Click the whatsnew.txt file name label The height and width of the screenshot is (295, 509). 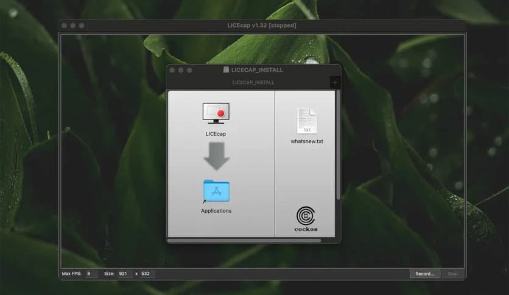307,141
